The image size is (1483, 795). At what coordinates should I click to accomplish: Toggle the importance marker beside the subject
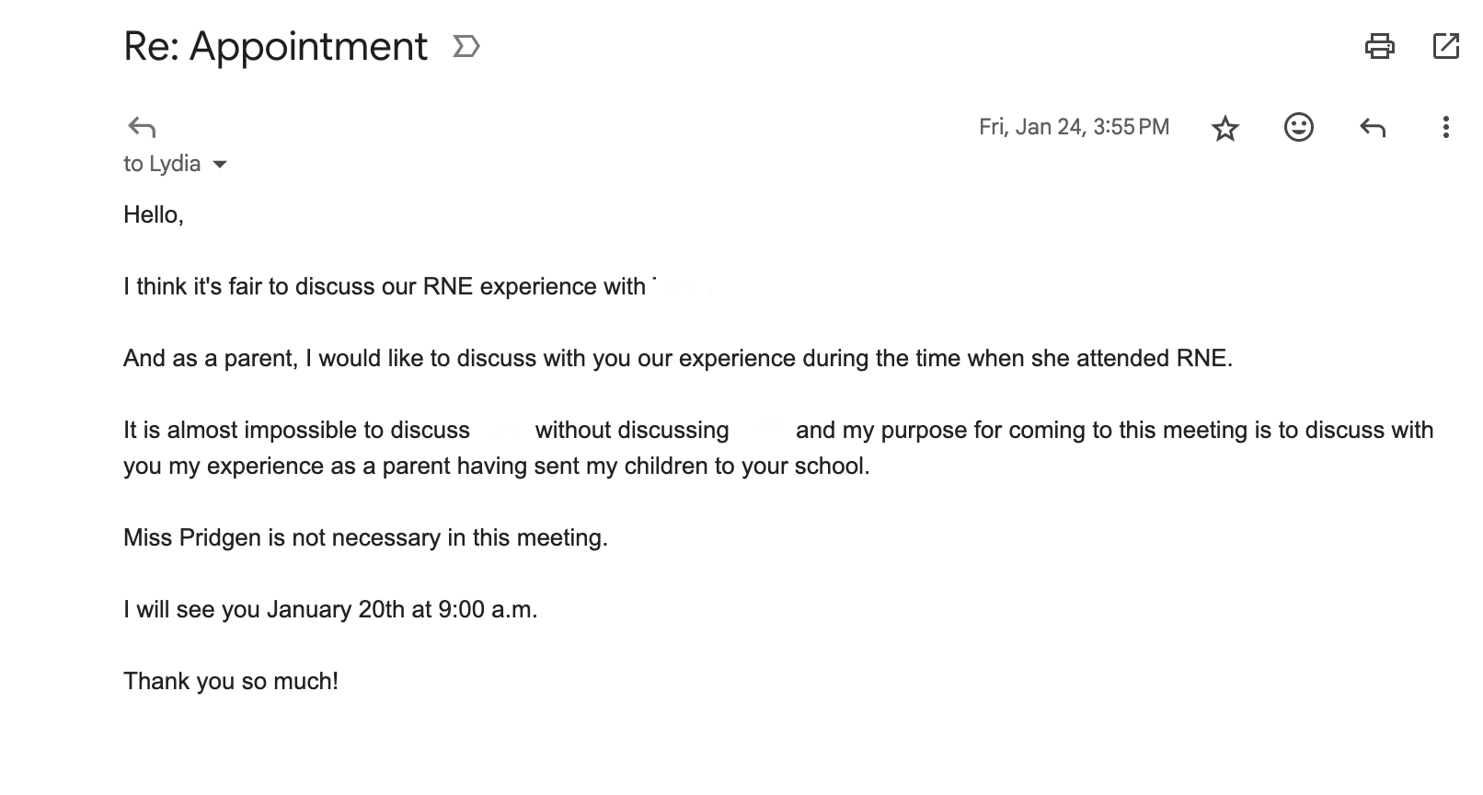point(466,46)
